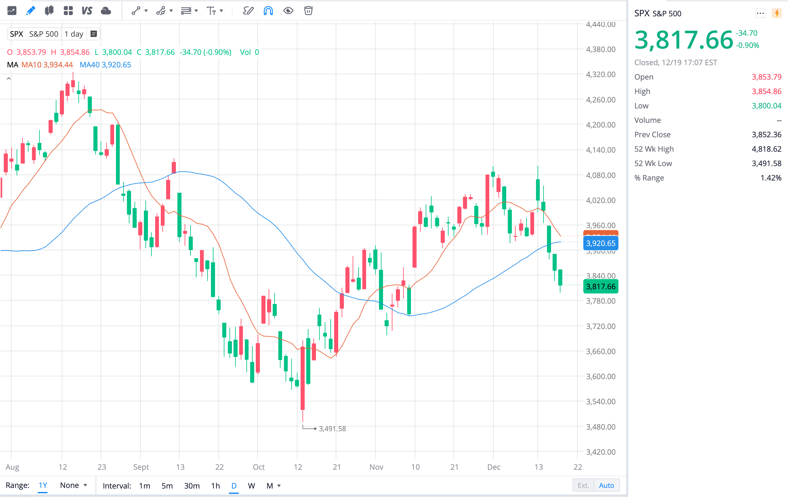Switch interval to Weekly tab
This screenshot has width=788, height=497.
(251, 485)
